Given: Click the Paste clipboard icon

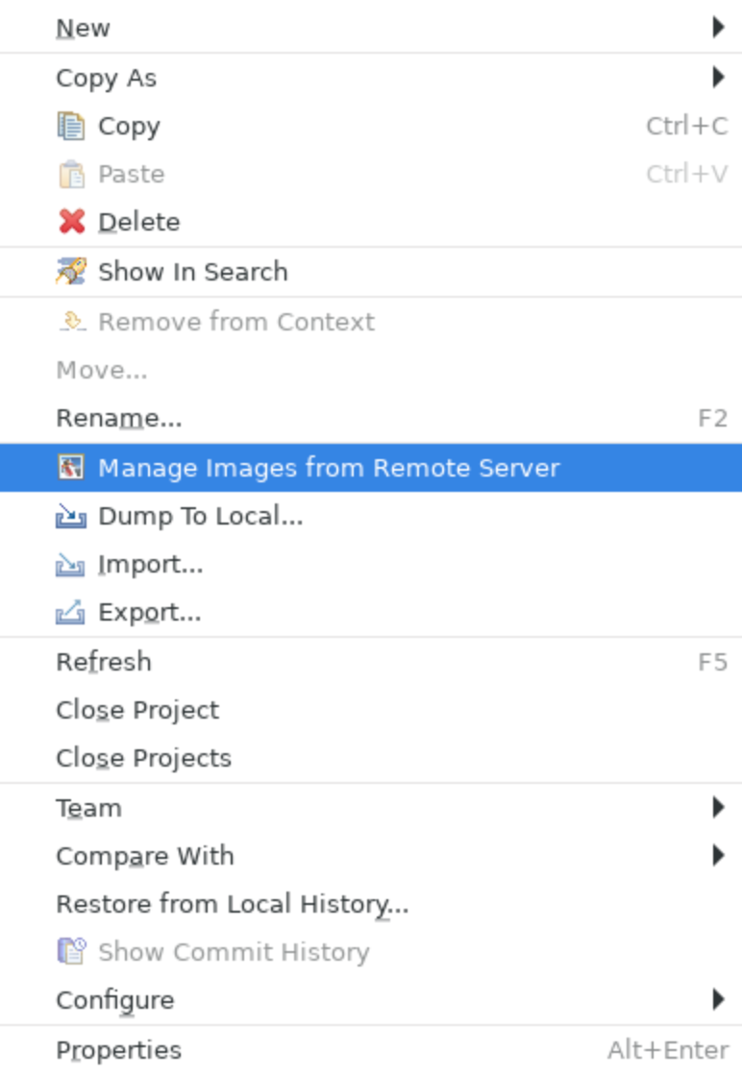Looking at the screenshot, I should coord(71,174).
